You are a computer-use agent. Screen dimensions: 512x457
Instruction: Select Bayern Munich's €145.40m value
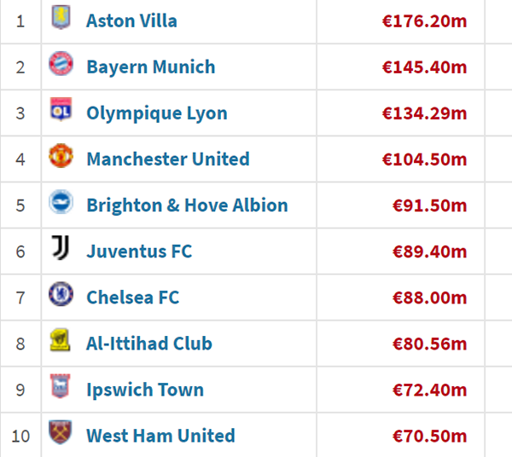click(x=424, y=67)
